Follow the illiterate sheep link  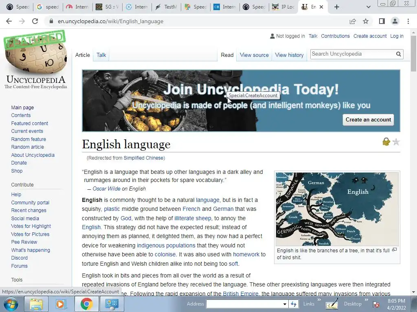coord(193,218)
